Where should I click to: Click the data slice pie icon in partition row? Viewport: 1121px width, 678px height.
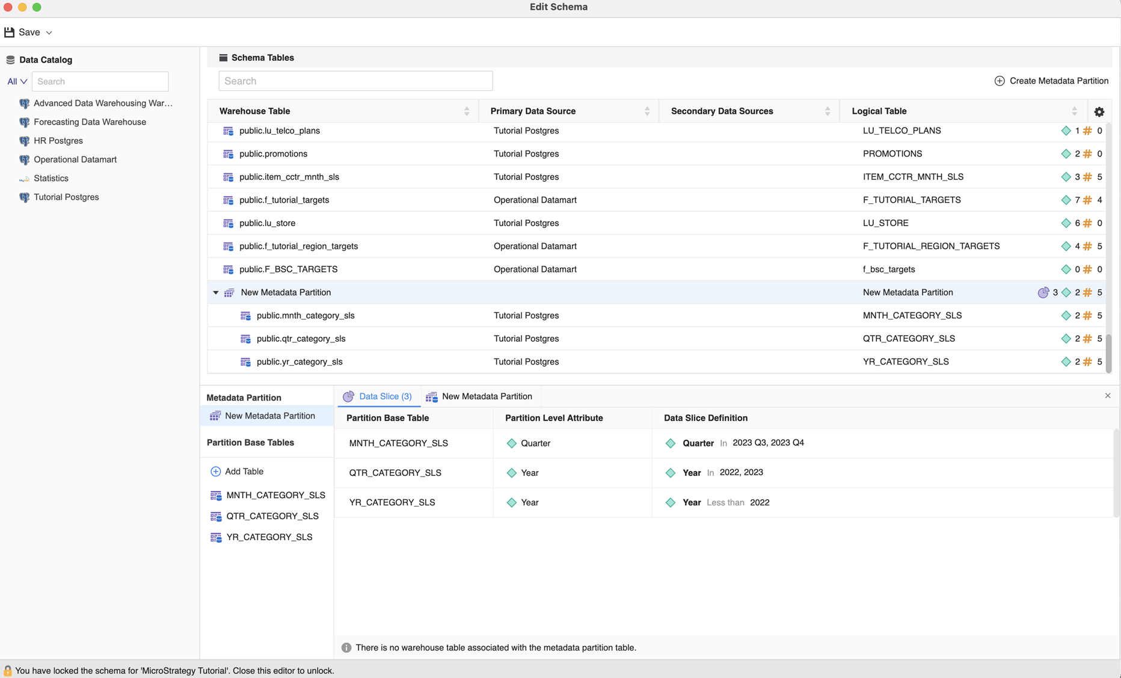(1043, 292)
